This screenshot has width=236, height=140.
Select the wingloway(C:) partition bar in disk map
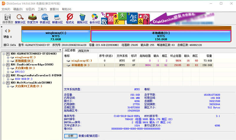(x=55, y=36)
